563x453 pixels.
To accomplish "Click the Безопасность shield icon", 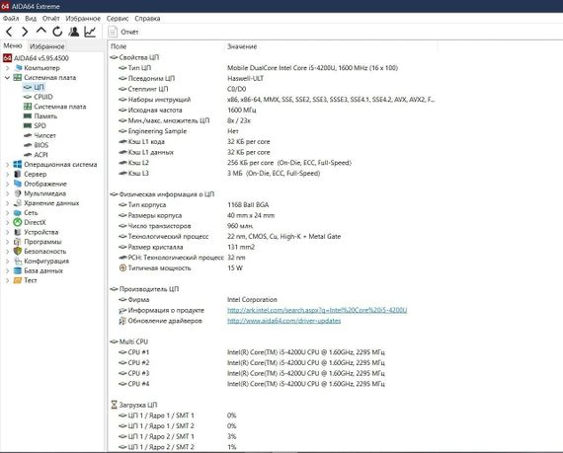I will click(x=18, y=251).
